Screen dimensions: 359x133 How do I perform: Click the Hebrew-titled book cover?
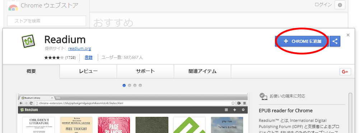tap(227, 125)
